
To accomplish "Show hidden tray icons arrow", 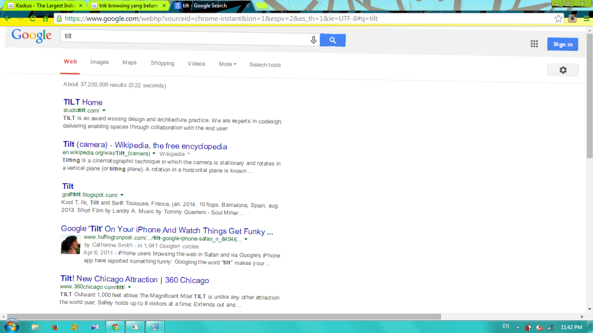I will [x=518, y=327].
